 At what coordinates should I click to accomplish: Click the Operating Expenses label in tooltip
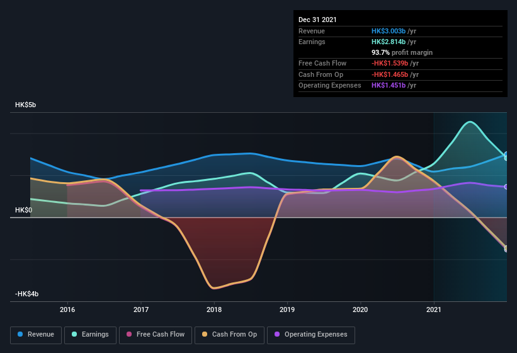click(x=330, y=86)
